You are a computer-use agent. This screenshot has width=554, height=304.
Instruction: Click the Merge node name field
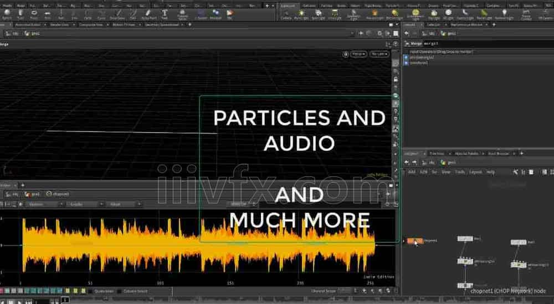tap(488, 44)
